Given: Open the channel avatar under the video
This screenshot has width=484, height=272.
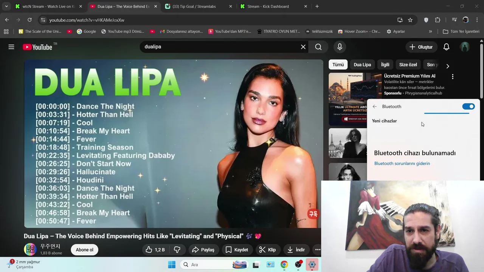Looking at the screenshot, I should coord(30,250).
